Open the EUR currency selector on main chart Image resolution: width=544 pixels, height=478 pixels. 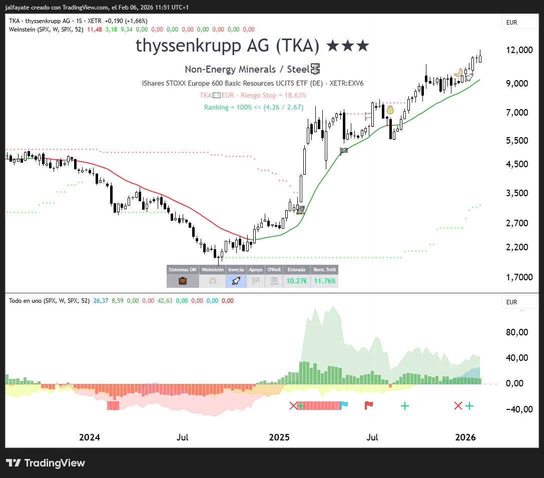pyautogui.click(x=519, y=22)
